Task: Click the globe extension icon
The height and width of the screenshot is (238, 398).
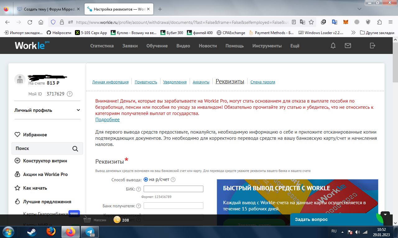Action: click(x=357, y=22)
